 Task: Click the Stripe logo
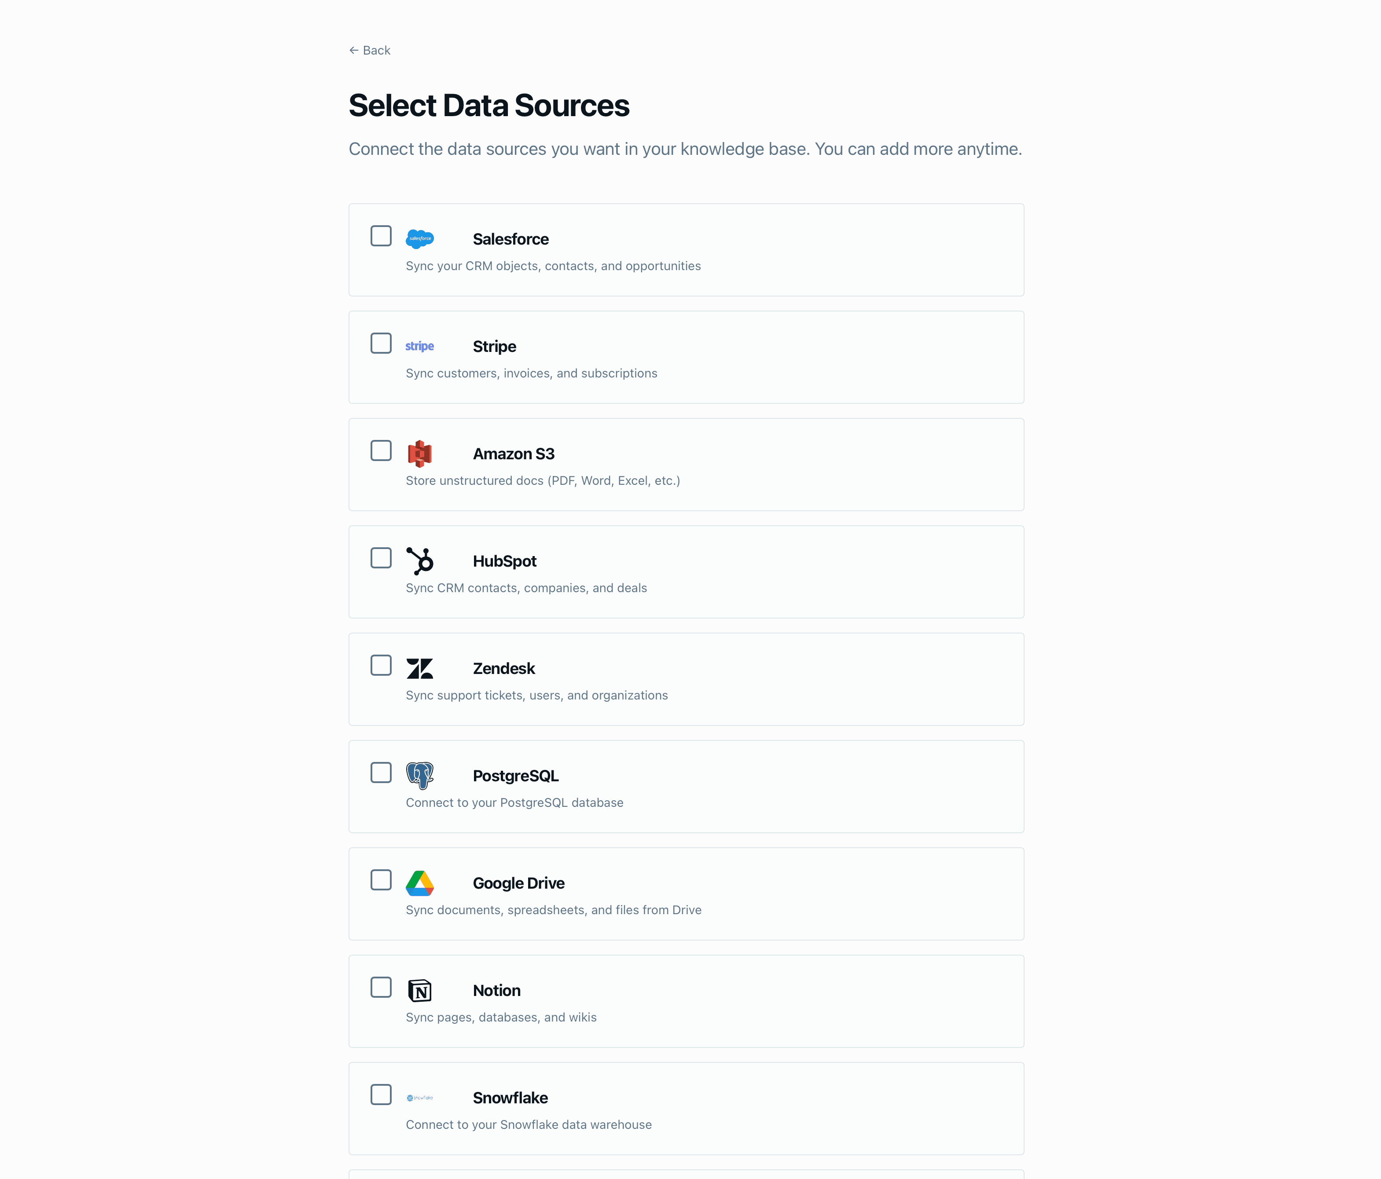(419, 346)
